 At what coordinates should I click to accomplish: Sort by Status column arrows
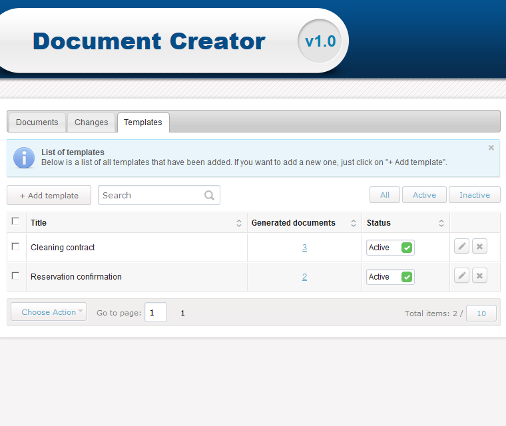441,223
